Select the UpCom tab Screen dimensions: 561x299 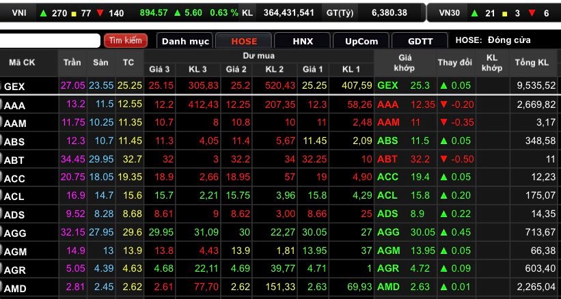point(361,41)
